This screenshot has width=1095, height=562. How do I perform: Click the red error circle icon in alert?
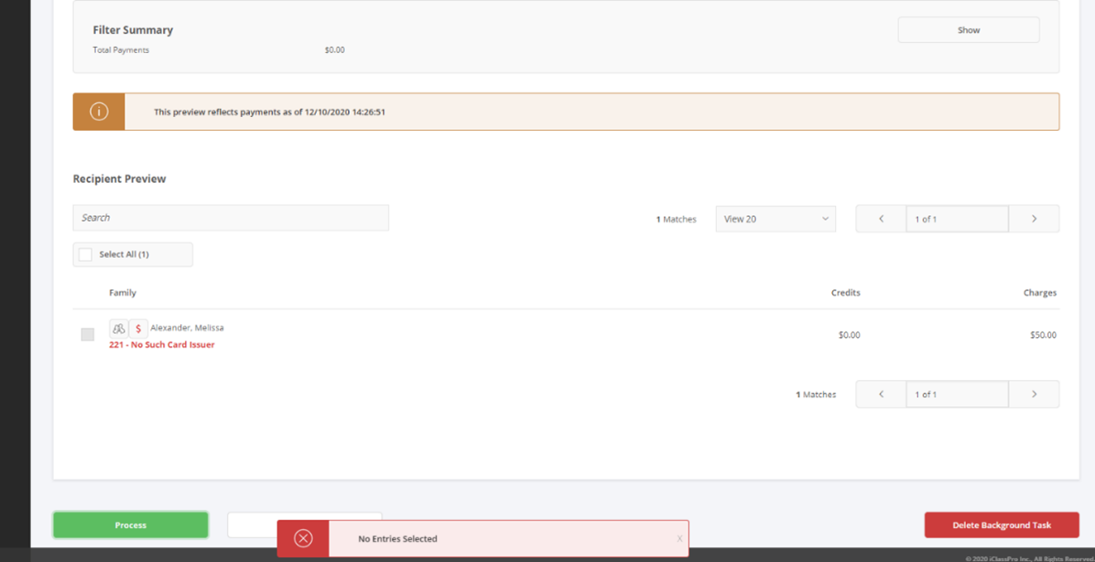click(303, 538)
